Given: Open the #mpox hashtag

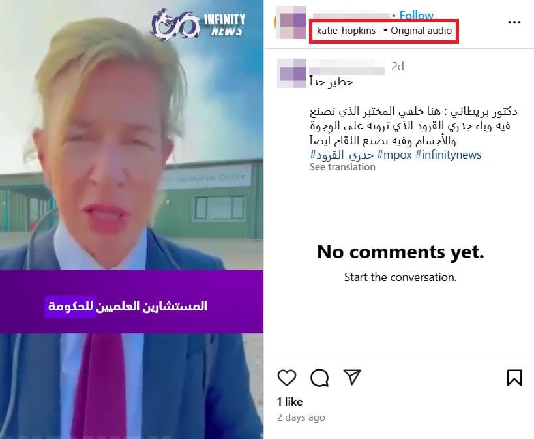Looking at the screenshot, I should (x=394, y=155).
